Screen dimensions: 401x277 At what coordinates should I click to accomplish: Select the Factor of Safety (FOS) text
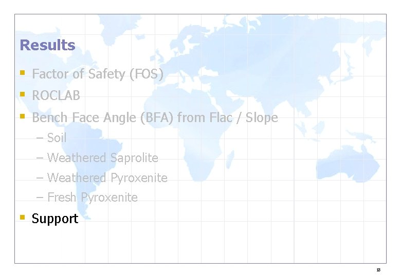coord(98,74)
